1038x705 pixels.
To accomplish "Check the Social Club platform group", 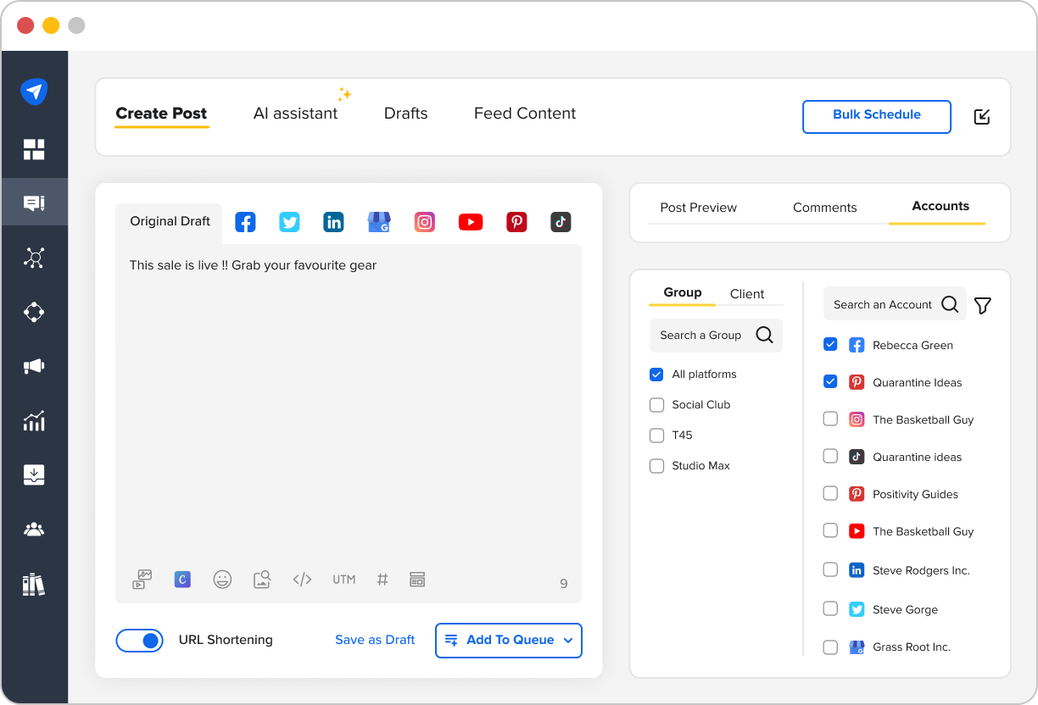I will click(x=656, y=405).
